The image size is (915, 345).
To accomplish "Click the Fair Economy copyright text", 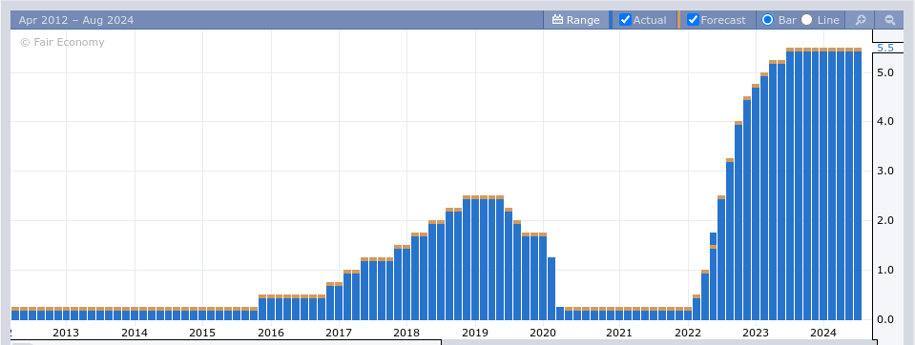I will click(x=62, y=42).
